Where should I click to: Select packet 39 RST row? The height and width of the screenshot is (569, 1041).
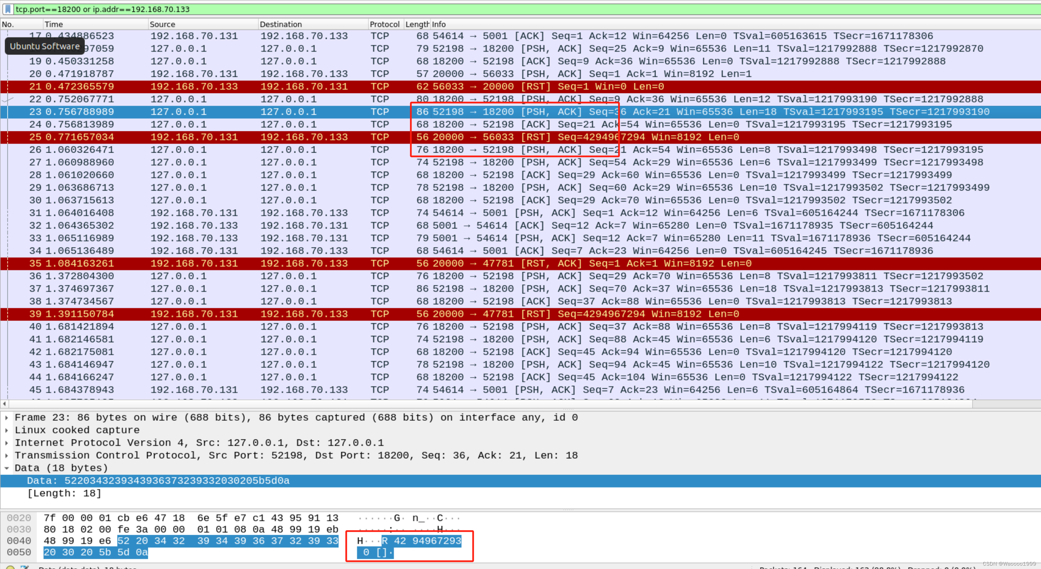(x=520, y=314)
